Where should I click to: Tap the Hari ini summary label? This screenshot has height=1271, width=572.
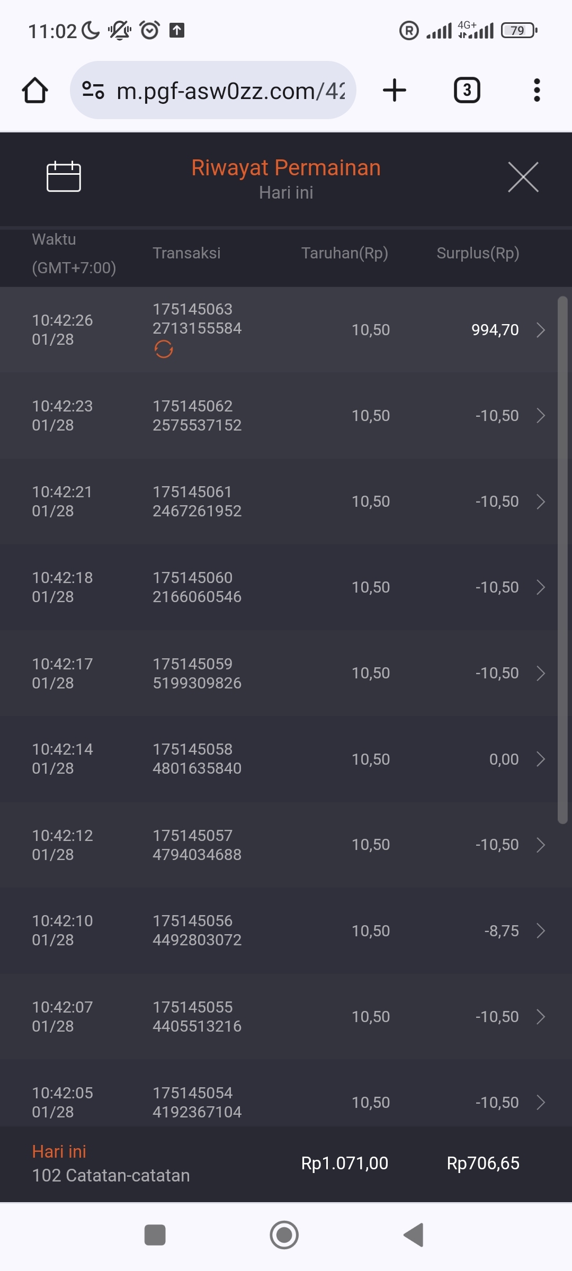[x=59, y=1151]
